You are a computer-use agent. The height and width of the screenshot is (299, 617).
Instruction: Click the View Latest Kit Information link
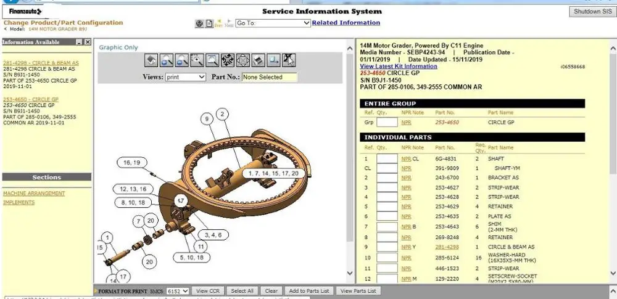coord(399,66)
